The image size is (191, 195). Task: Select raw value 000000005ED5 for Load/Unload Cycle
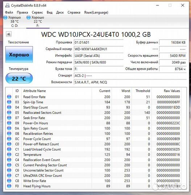[x=168, y=149]
